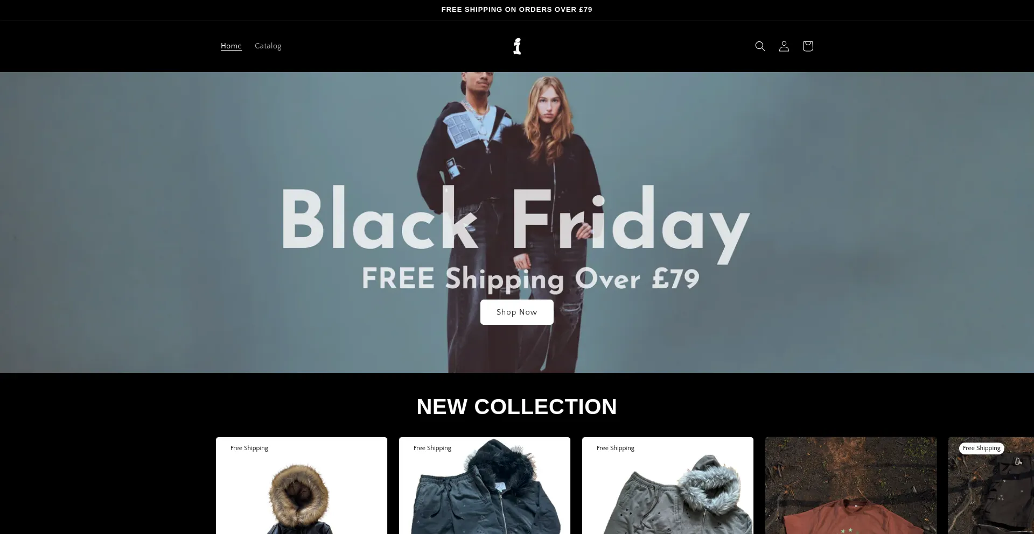Open the Catalog menu item
Viewport: 1034px width, 534px height.
[268, 46]
